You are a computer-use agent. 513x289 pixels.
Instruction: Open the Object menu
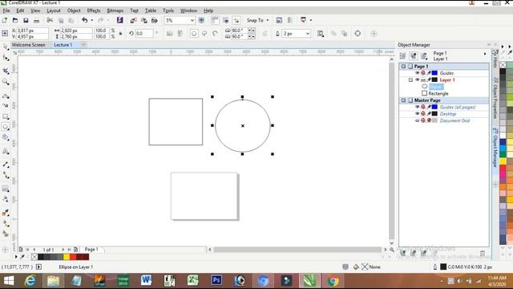(74, 10)
